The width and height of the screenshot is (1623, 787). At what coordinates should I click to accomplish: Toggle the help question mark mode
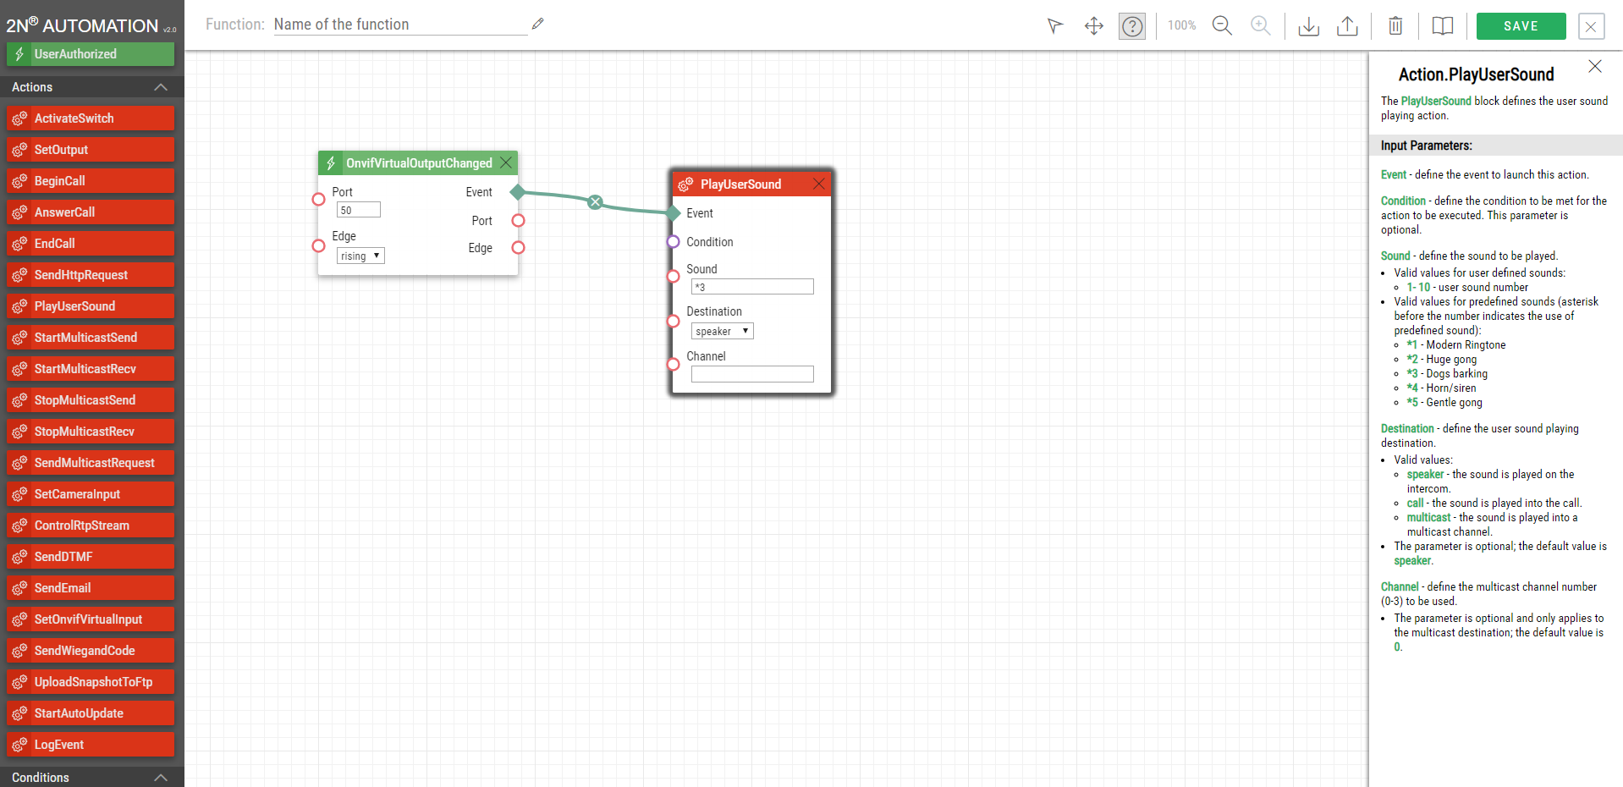click(x=1131, y=26)
